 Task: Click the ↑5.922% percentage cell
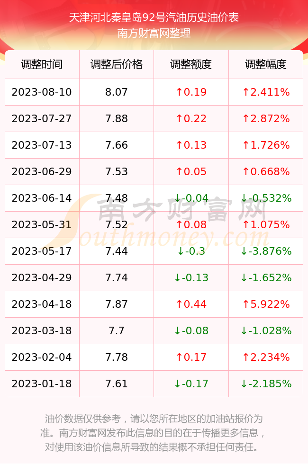266,304
